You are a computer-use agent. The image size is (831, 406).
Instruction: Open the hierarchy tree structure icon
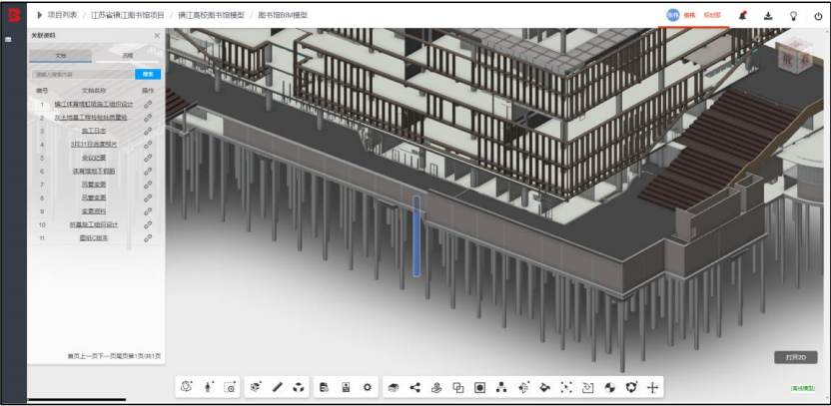pyautogui.click(x=501, y=387)
